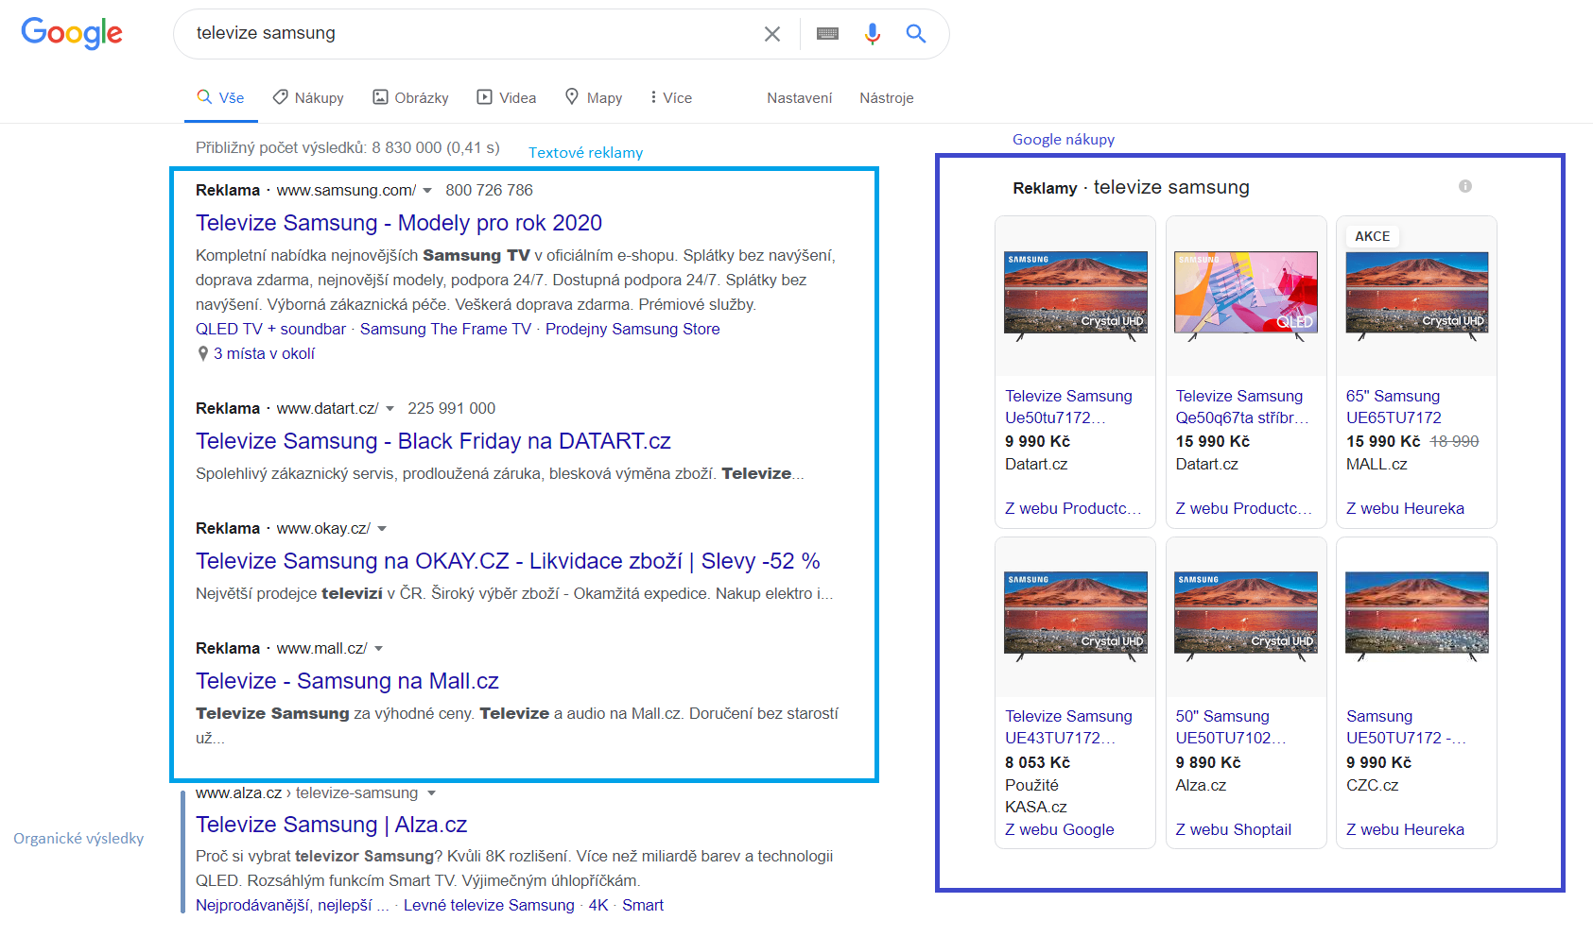Open the Videa tab
Screen dimensions: 1593x937
pyautogui.click(x=507, y=98)
